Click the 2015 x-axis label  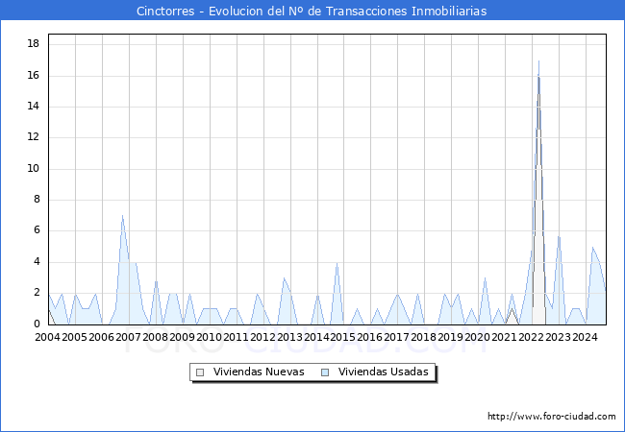point(343,337)
